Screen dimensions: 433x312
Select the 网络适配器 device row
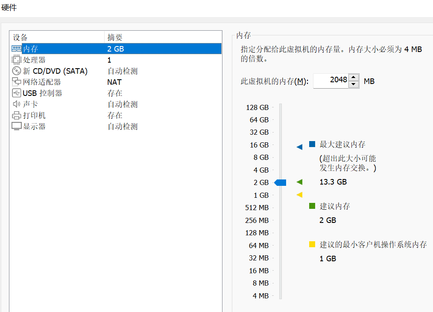(116, 82)
